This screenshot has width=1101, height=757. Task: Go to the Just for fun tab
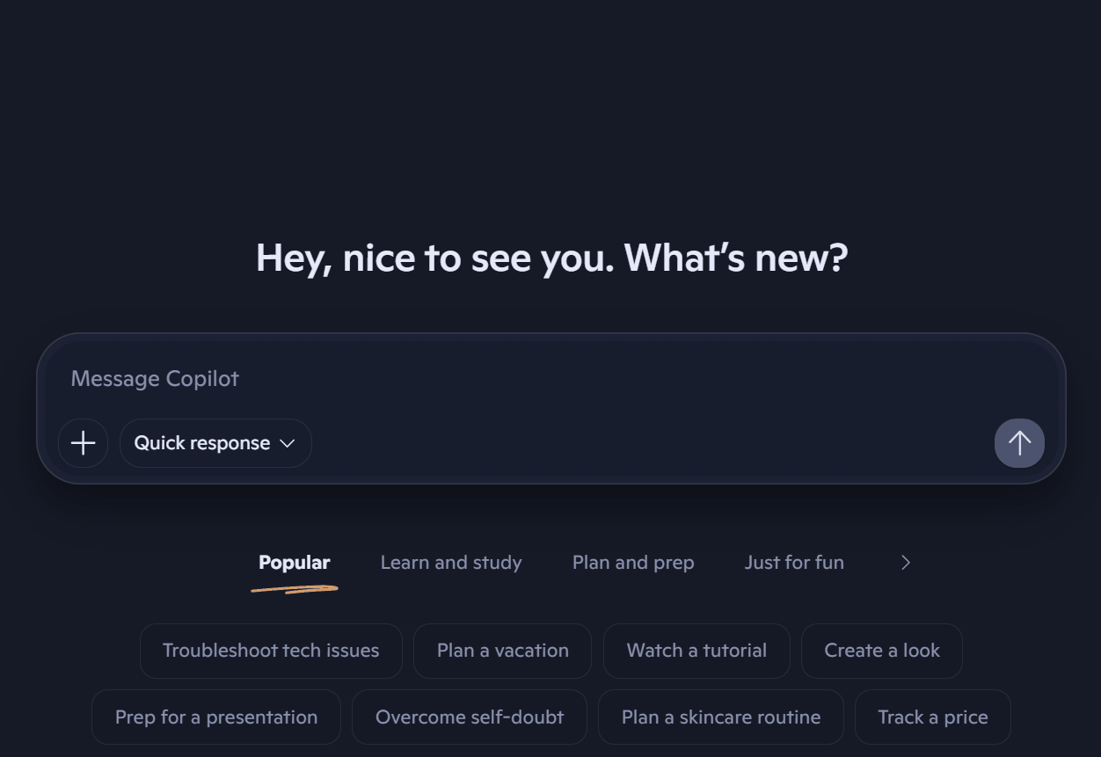pos(794,563)
